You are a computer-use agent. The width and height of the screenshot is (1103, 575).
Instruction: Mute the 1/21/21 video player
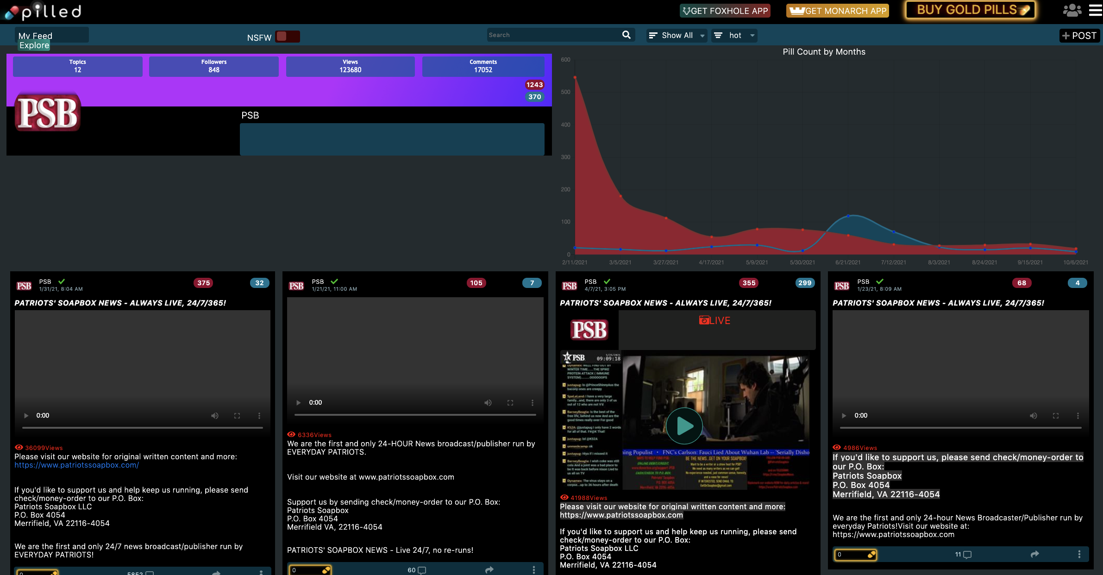pos(488,403)
